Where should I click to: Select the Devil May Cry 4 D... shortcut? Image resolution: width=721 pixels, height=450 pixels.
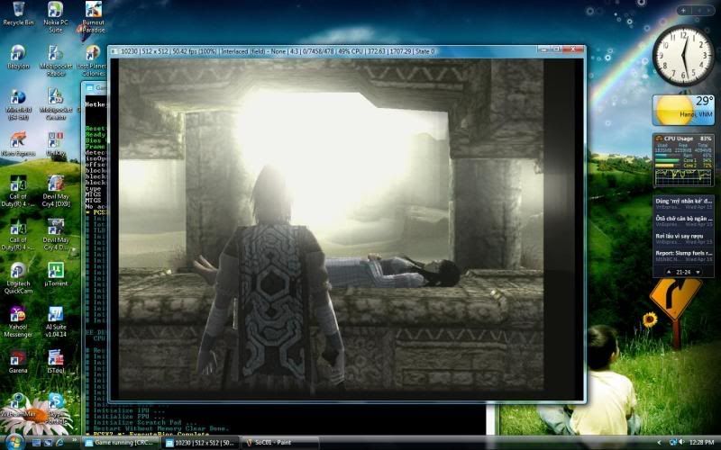point(56,234)
